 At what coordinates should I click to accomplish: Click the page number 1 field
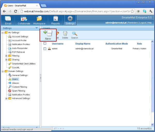(52, 128)
